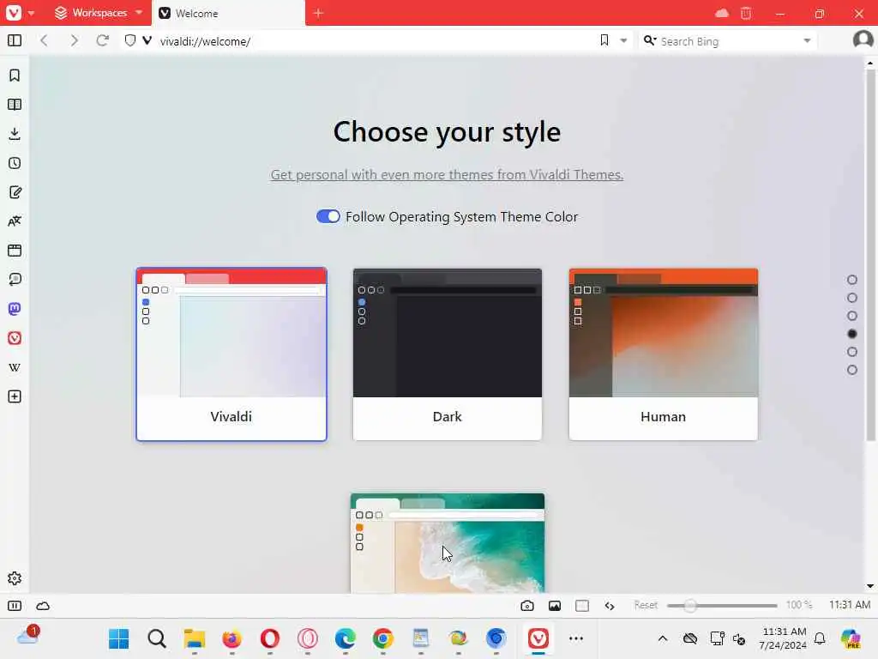Show hidden system tray icons
The height and width of the screenshot is (659, 878).
(x=663, y=638)
